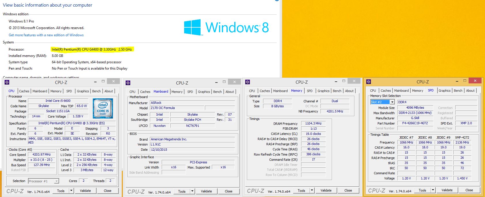Click XMP-4272 frequency value 2136 MHz
Image resolution: width=485 pixels, height=197 pixels.
[462, 142]
